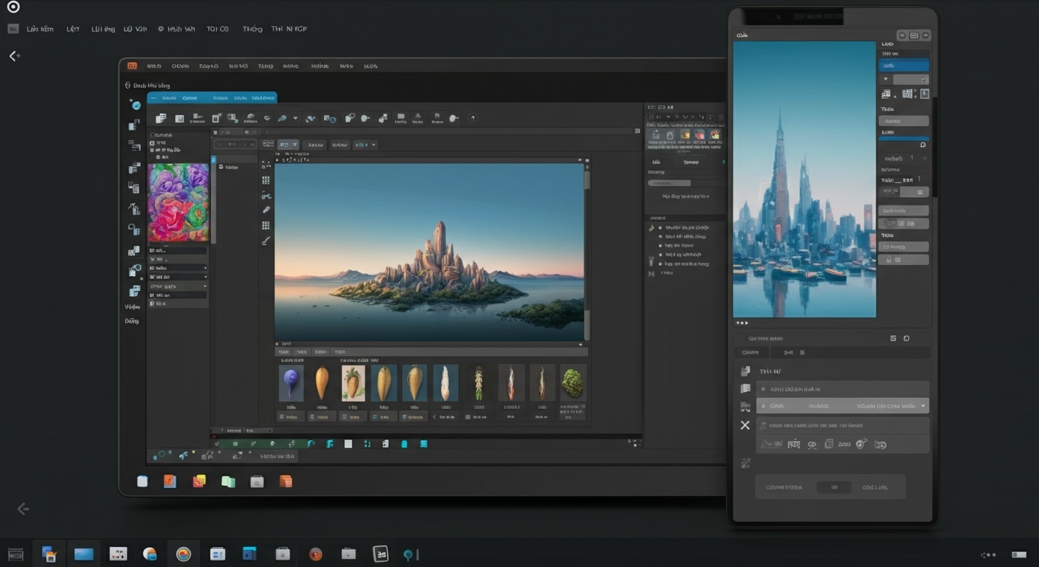Select the magnifier icon in the top toolbar
This screenshot has width=1039, height=567.
coord(282,118)
